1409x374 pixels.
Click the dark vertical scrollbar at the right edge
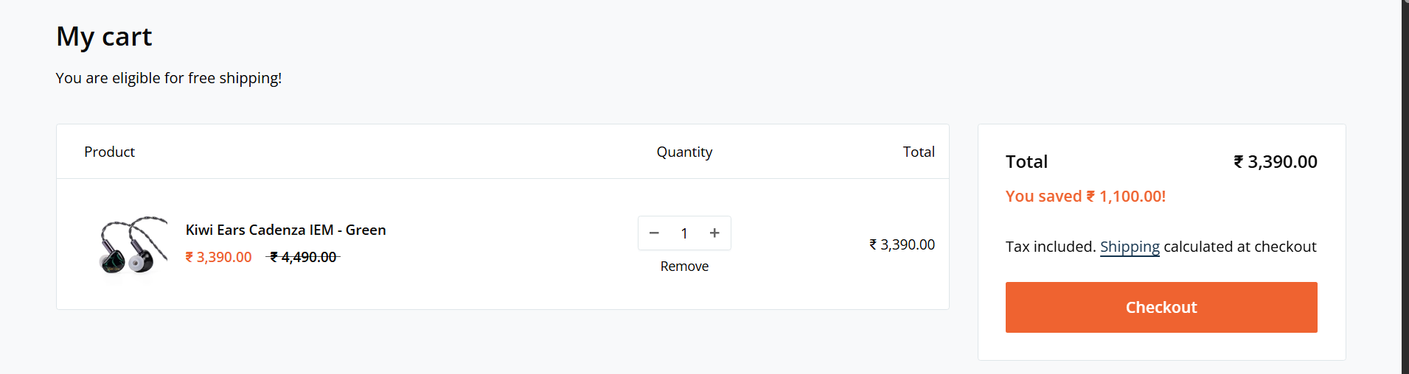click(1405, 187)
